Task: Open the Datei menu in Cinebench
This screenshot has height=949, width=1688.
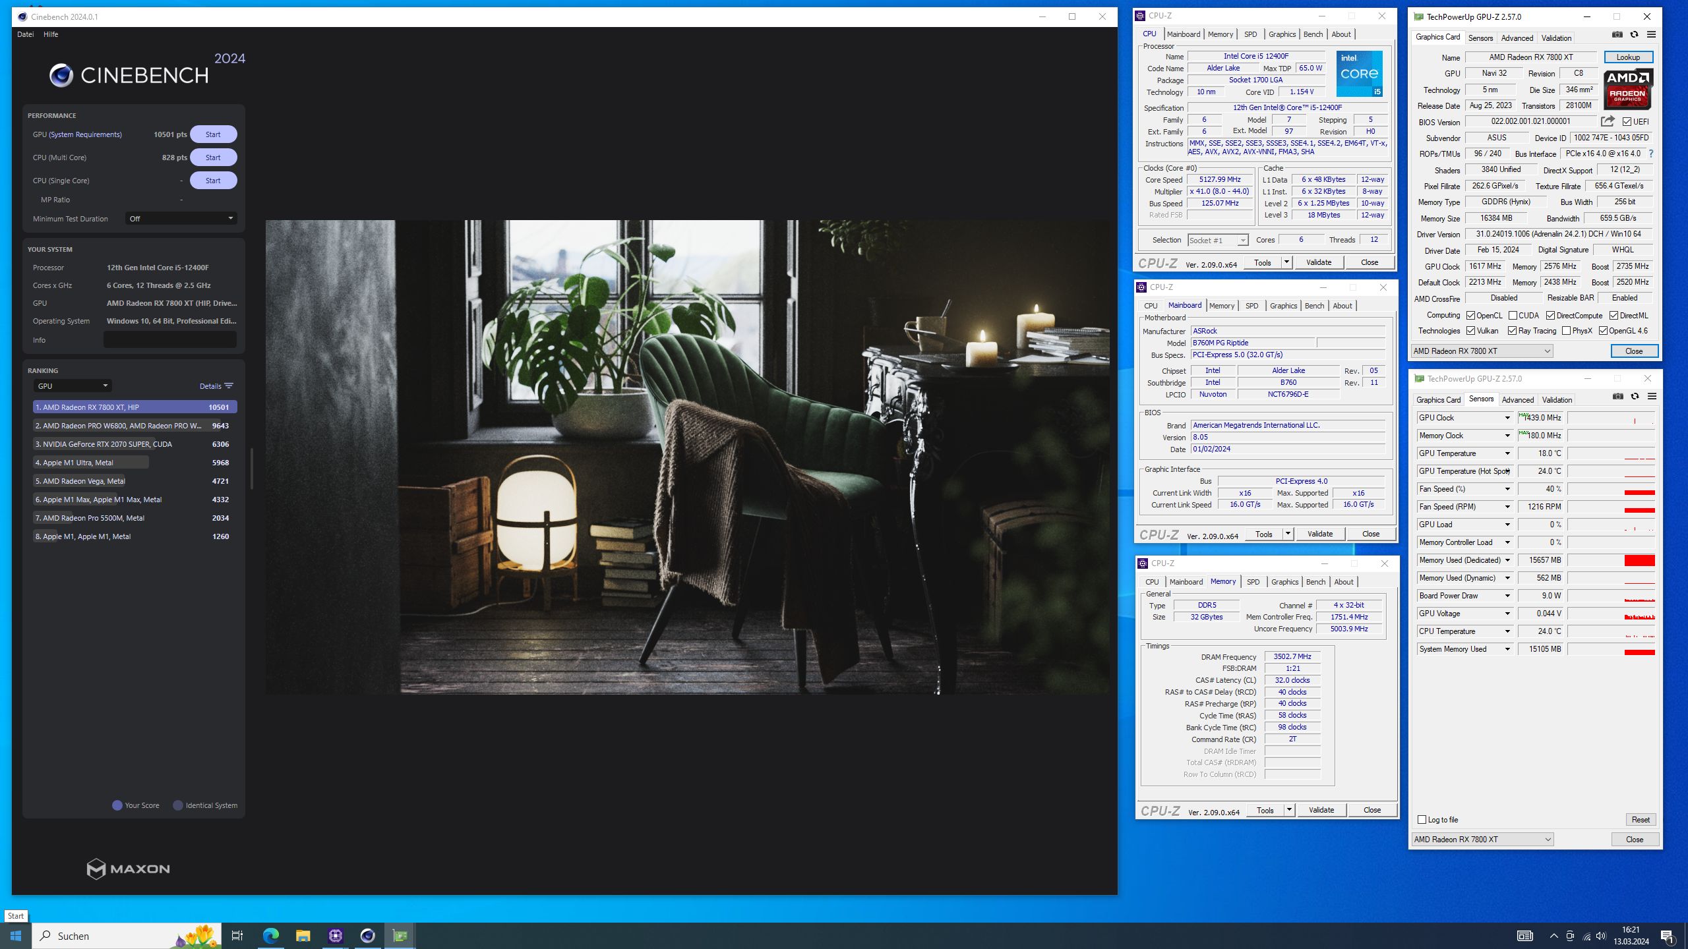Action: (26, 34)
